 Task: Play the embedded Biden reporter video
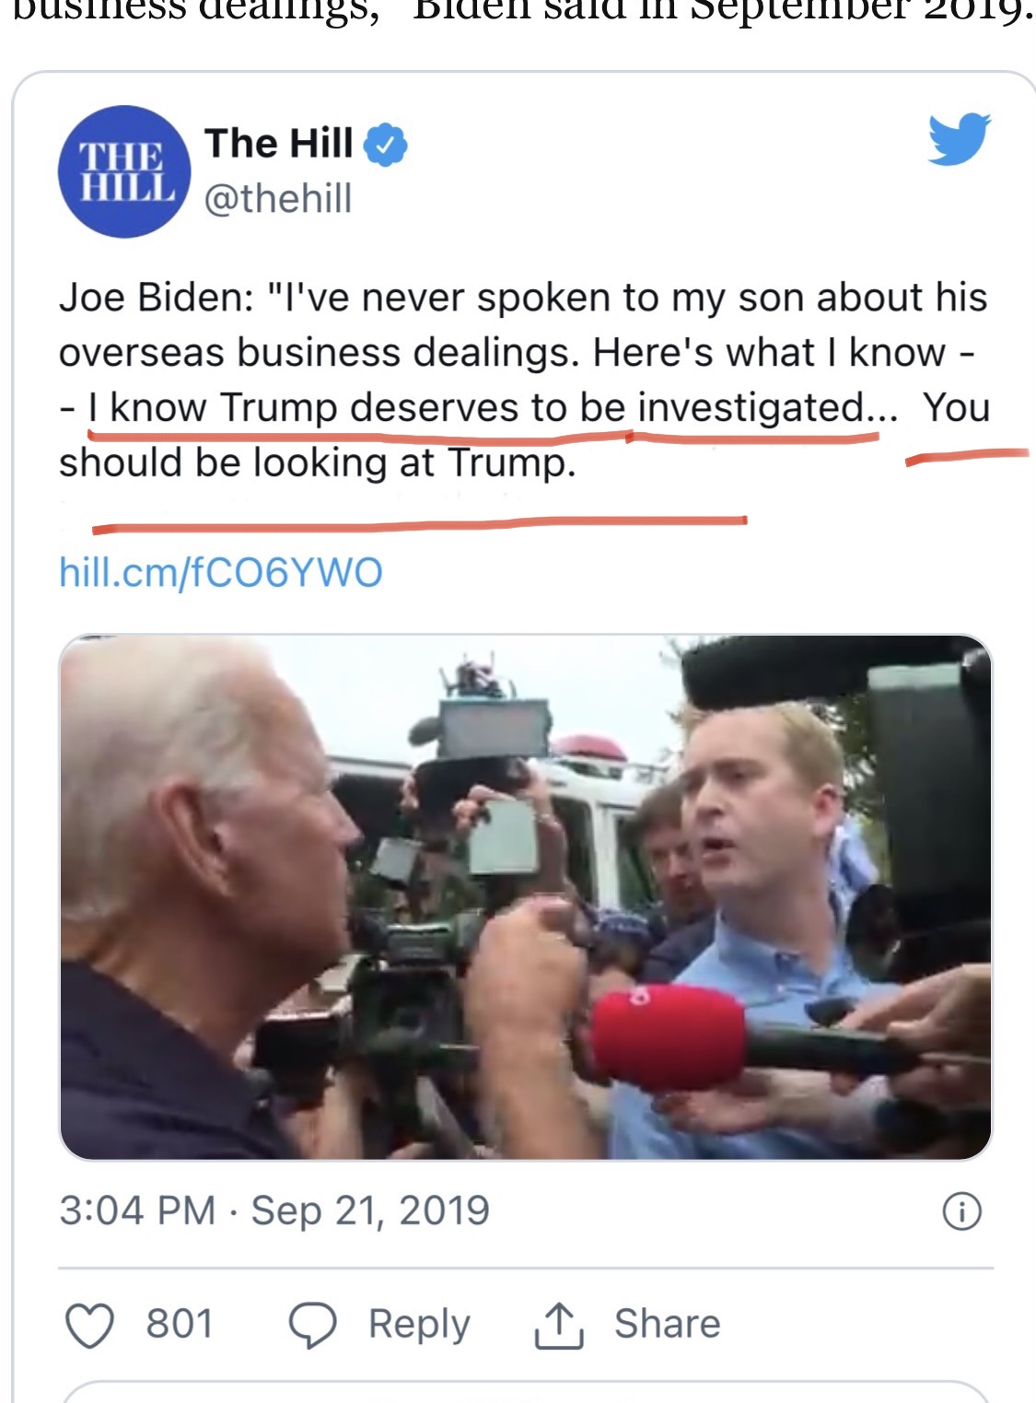[526, 896]
